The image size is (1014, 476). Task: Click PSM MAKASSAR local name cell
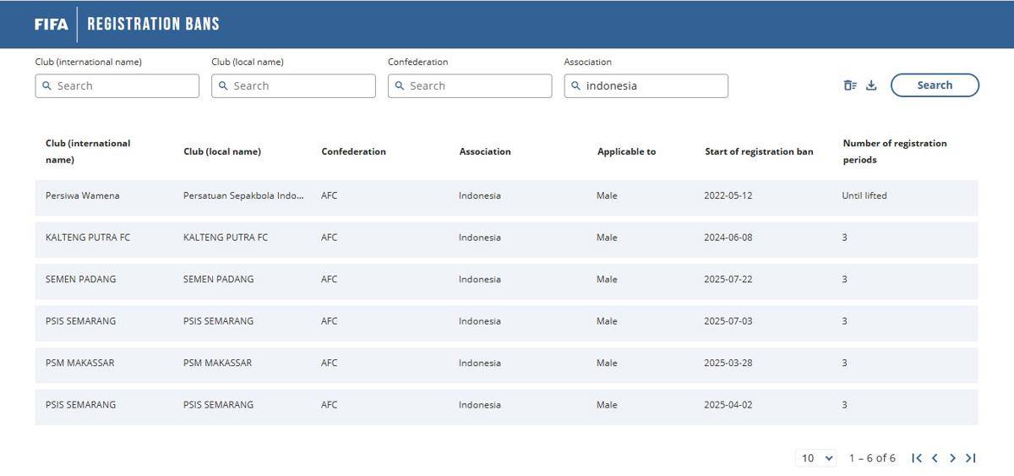[x=217, y=363]
